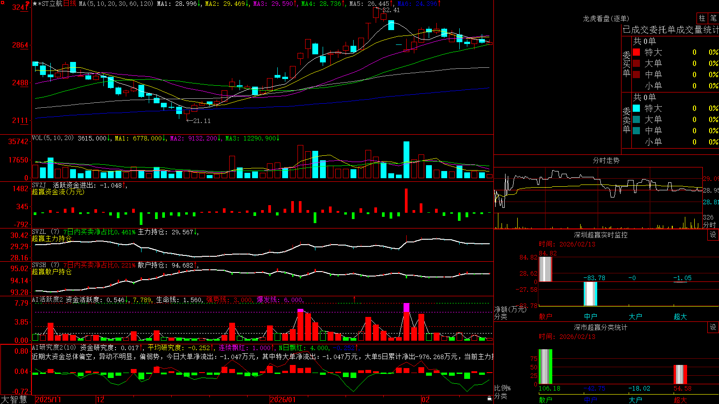The image size is (719, 404).
Task: Click the AI研究度2(10) indicator label
Action: tap(54, 347)
